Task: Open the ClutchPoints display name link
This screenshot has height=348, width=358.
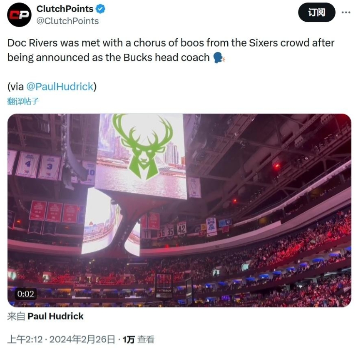Action: point(65,8)
